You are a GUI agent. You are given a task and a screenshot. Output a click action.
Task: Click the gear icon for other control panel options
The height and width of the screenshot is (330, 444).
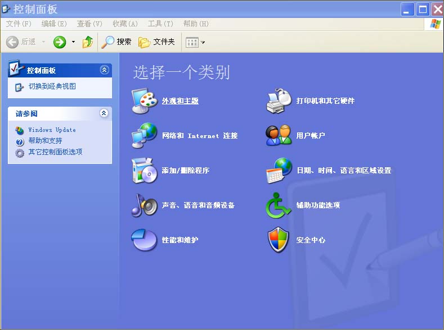coord(20,153)
